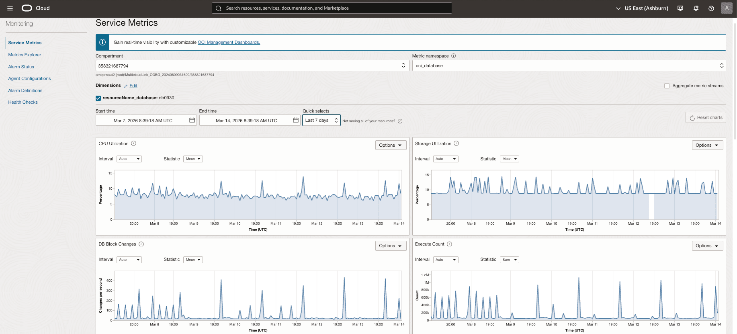737x334 pixels.
Task: Select Service Metrics in sidebar
Action: tap(25, 43)
